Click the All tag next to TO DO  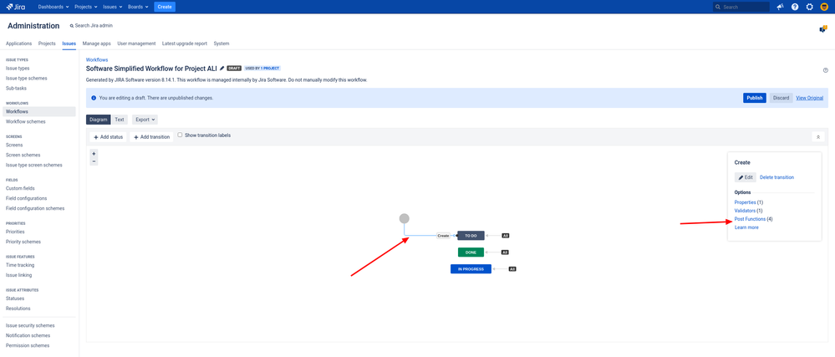point(506,236)
